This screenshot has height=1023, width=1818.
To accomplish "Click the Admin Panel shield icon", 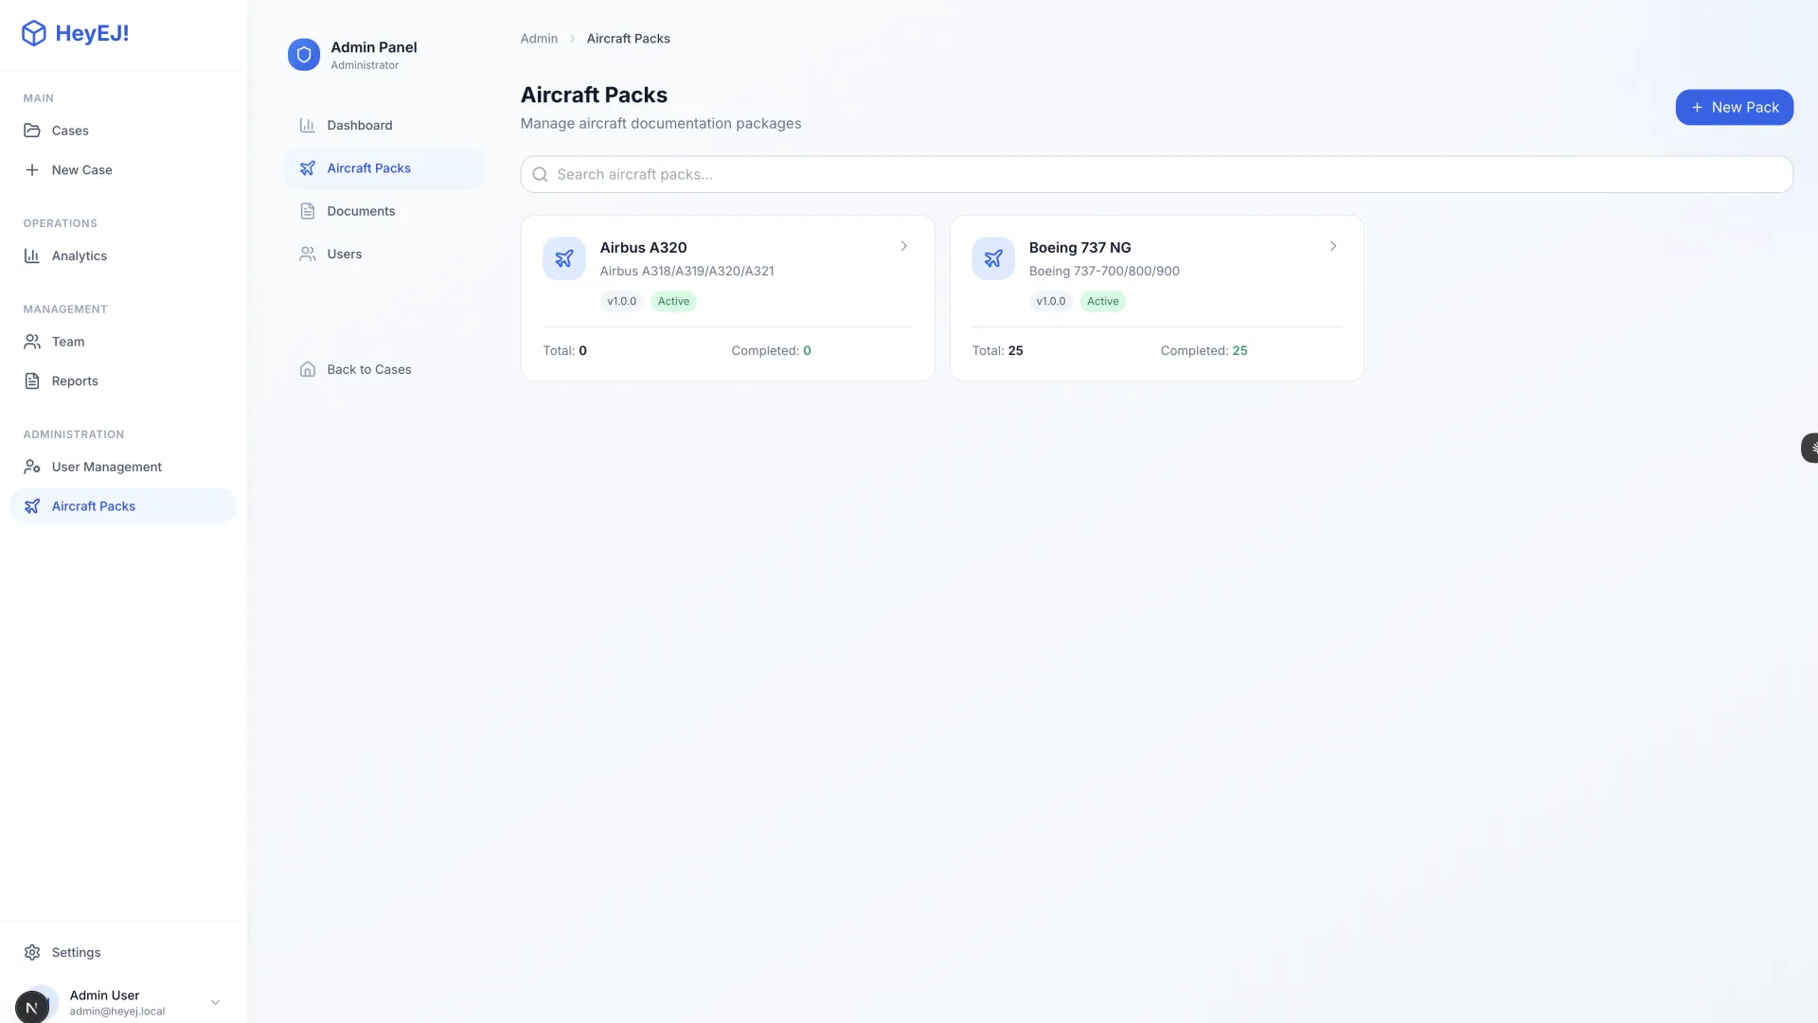I will click(304, 55).
